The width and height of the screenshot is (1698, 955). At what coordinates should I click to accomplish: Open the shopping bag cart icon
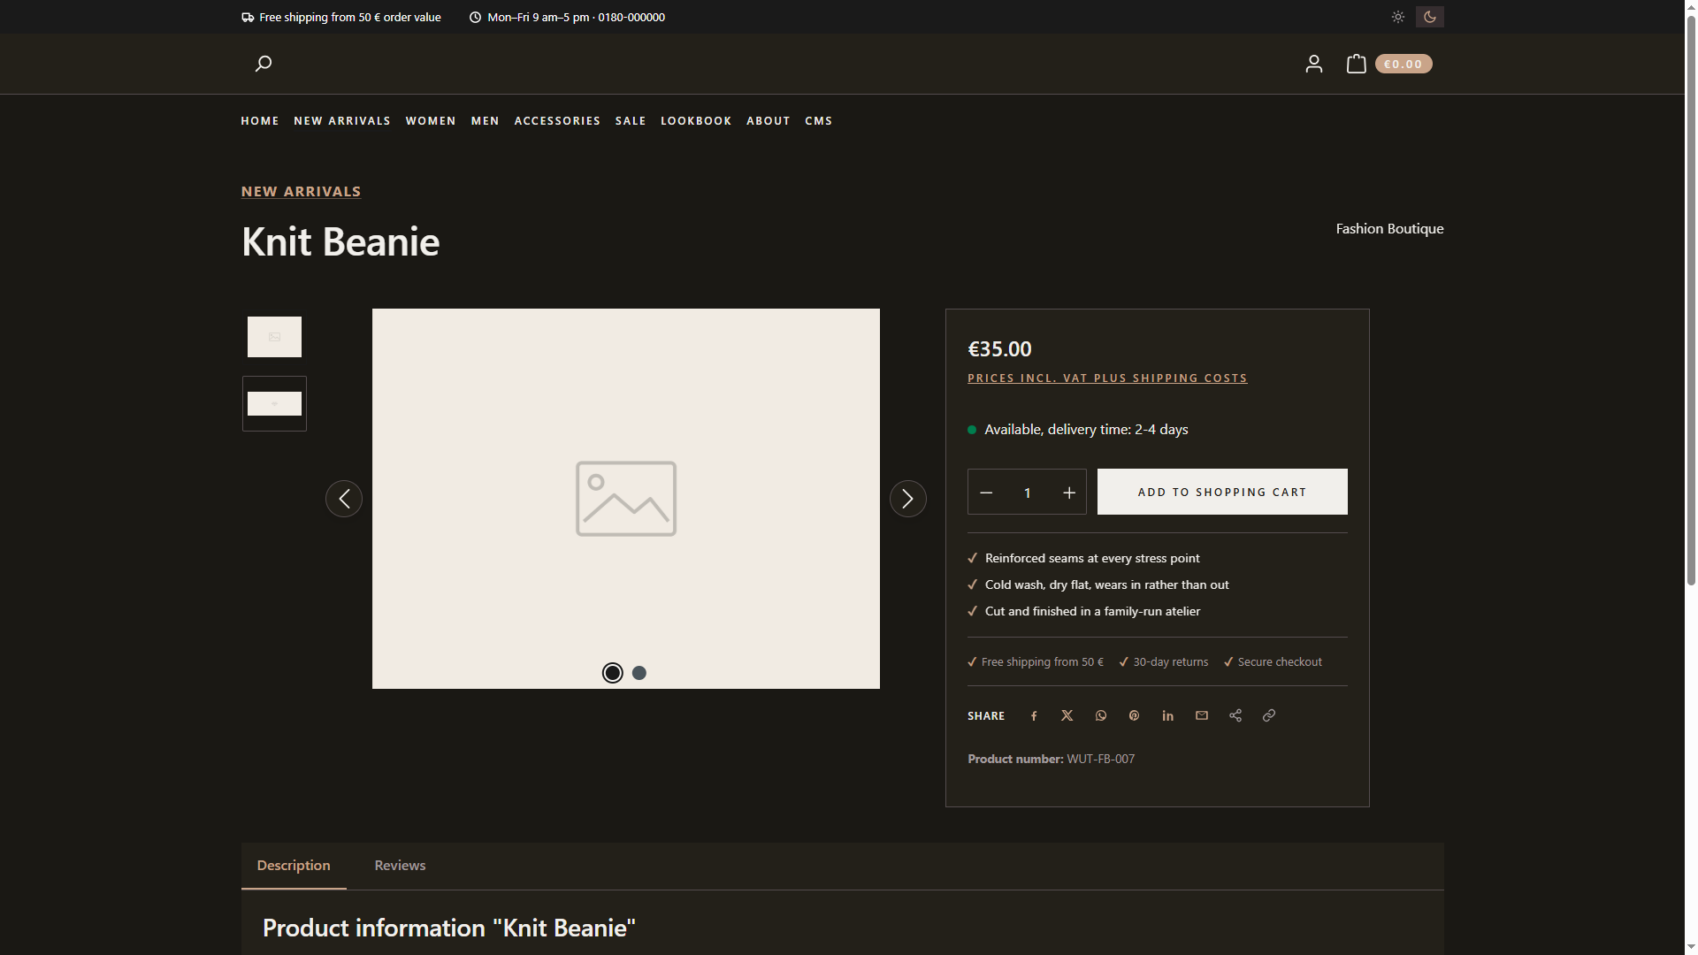[x=1356, y=64]
